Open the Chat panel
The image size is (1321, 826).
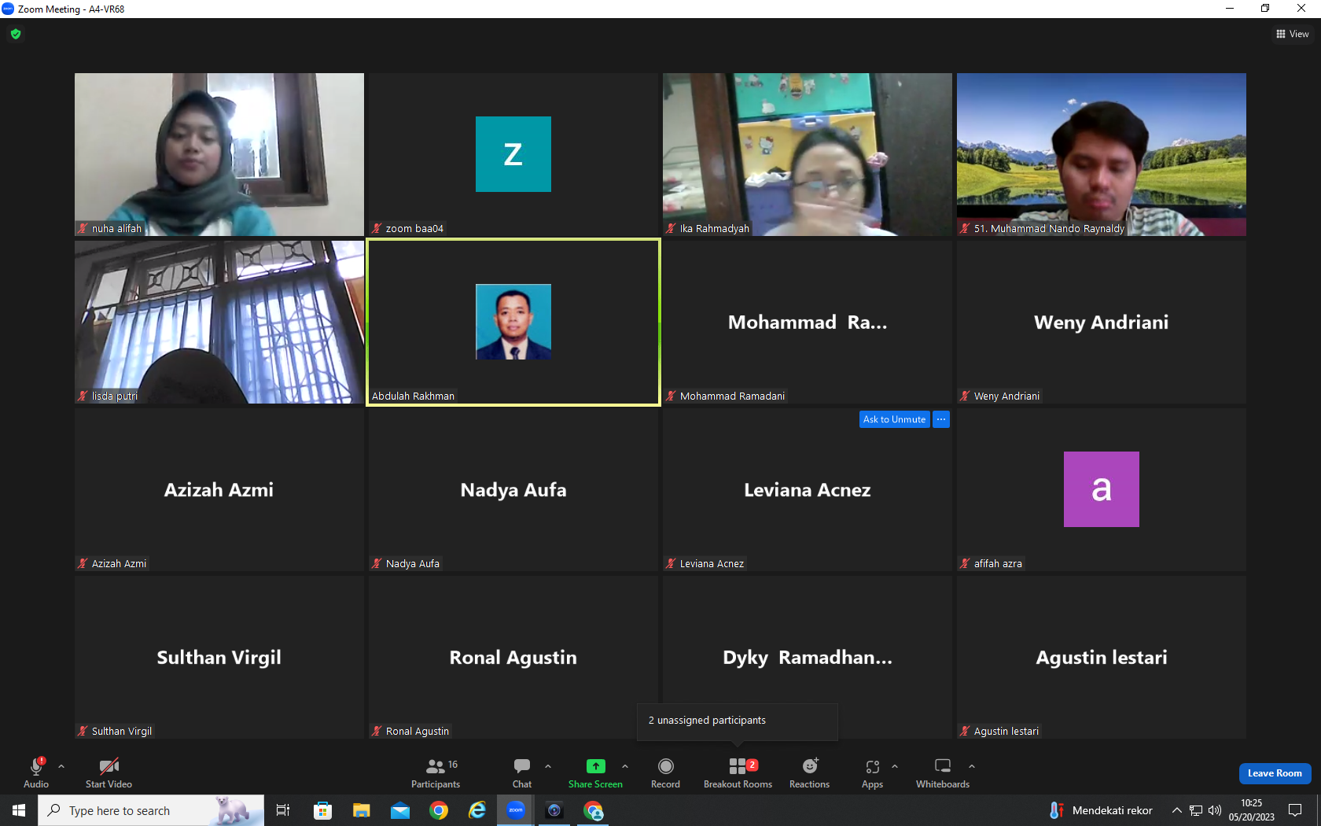click(522, 773)
